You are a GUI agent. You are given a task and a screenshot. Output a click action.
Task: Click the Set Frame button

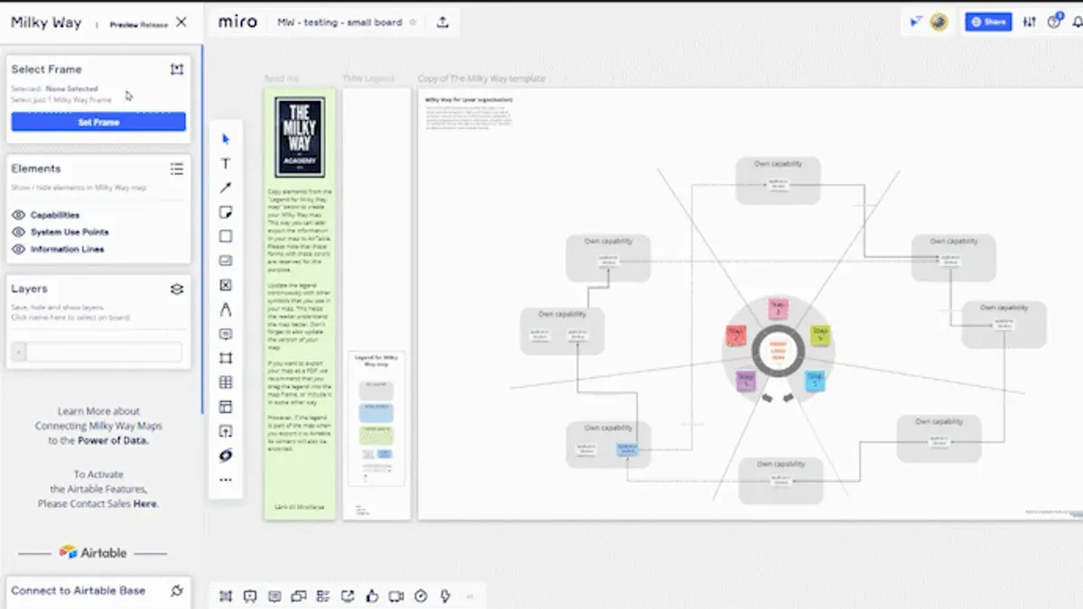coord(98,122)
